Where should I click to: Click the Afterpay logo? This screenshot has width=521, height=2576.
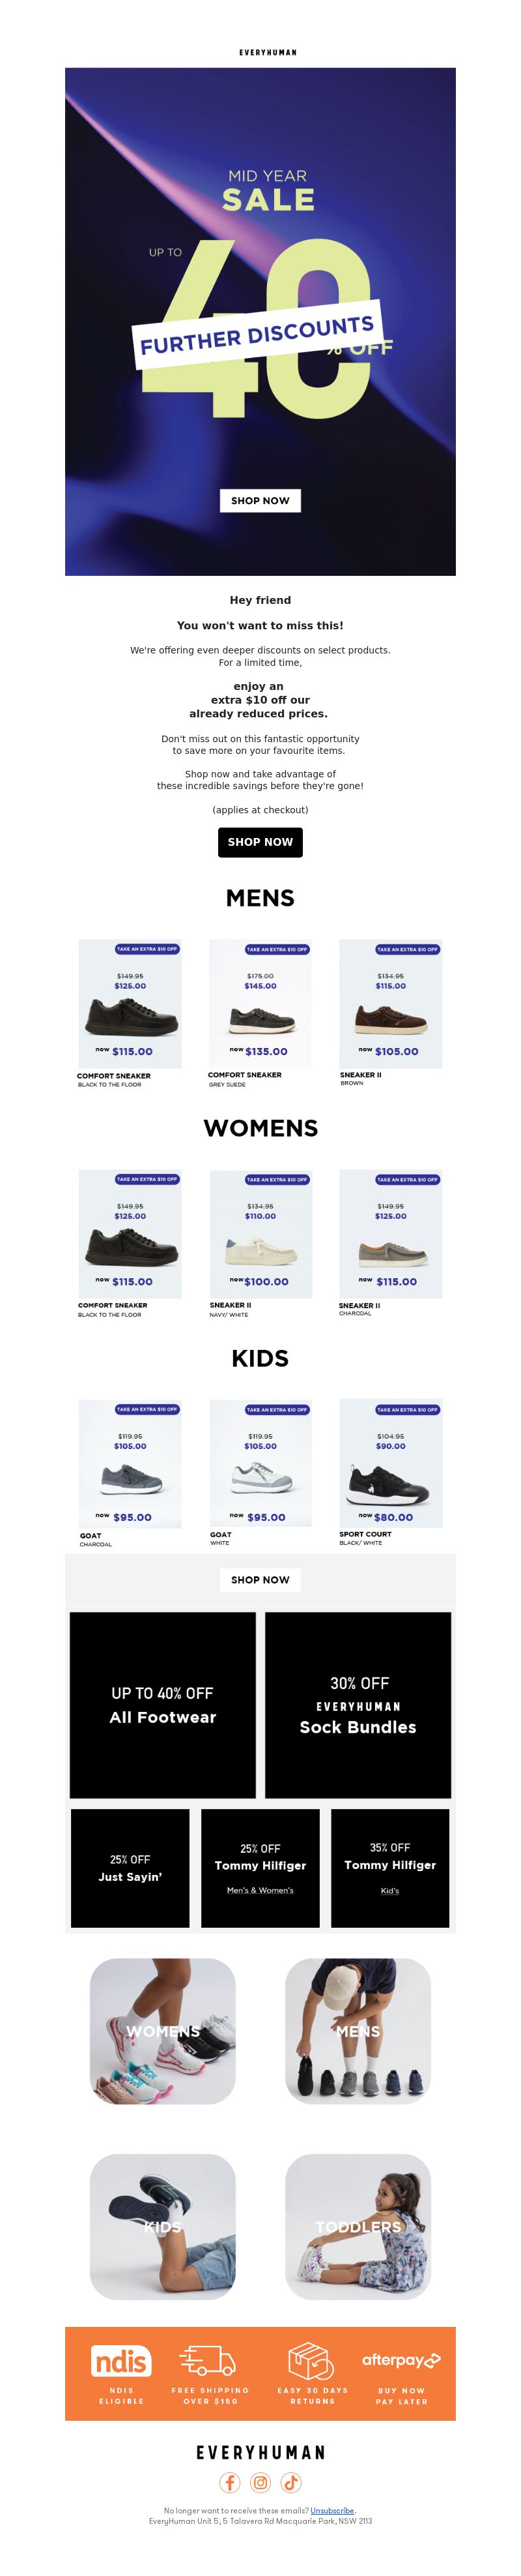401,2360
